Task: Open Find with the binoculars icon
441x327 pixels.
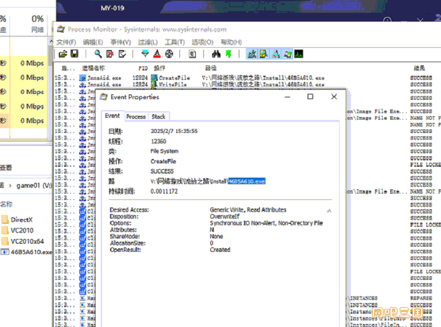Action: (x=216, y=54)
